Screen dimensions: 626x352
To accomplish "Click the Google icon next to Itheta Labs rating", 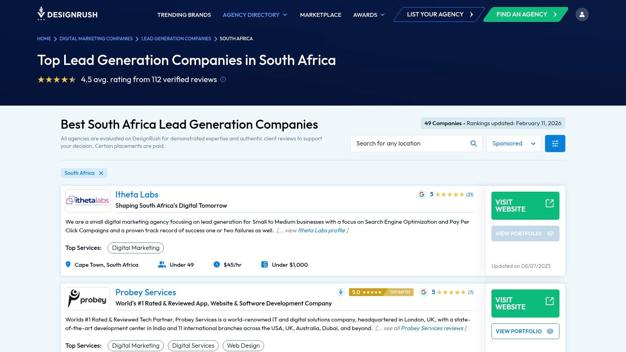I will coord(421,194).
